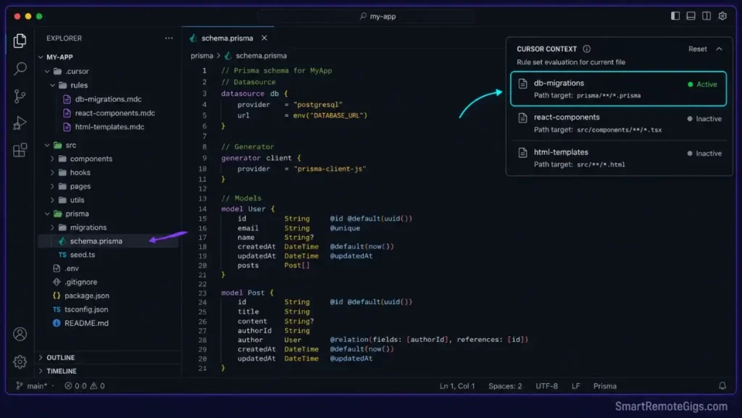742x418 pixels.
Task: Switch to the schema.prisma editor tab
Action: click(227, 38)
